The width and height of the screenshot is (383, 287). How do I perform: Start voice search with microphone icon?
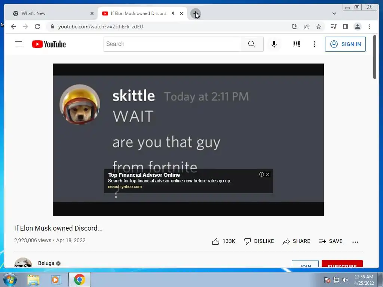[274, 44]
